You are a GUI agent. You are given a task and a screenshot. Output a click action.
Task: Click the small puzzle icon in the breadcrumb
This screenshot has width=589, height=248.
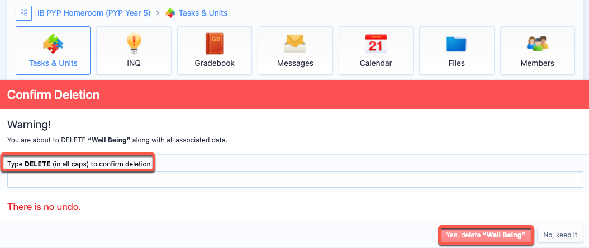click(x=170, y=12)
